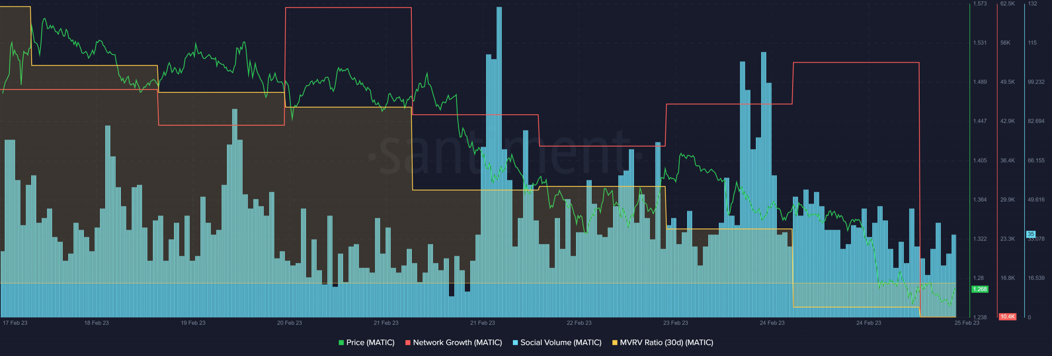Click the 1.573 top price axis value
The width and height of the screenshot is (1052, 356).
(980, 4)
